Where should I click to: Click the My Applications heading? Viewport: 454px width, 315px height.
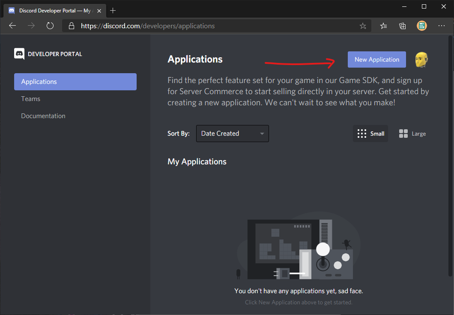(x=197, y=161)
